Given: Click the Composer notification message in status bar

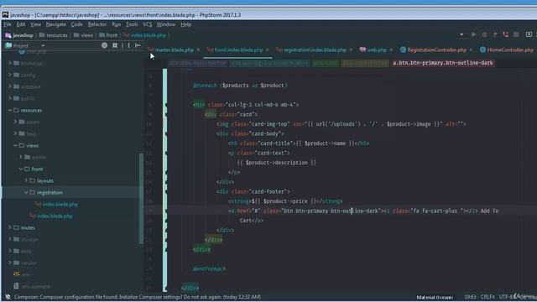Looking at the screenshot, I should point(138,297).
